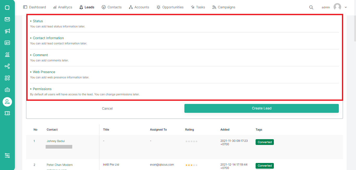Click the integration nodes icon in sidebar

(7, 66)
